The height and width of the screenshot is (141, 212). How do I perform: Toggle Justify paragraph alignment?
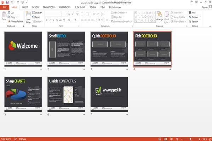click(92, 20)
